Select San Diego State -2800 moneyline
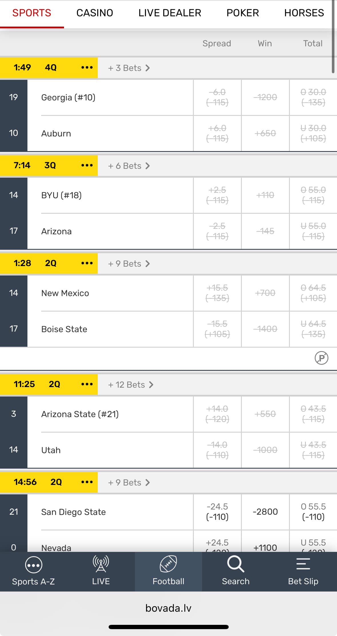Screen dimensions: 337x636 pyautogui.click(x=265, y=512)
